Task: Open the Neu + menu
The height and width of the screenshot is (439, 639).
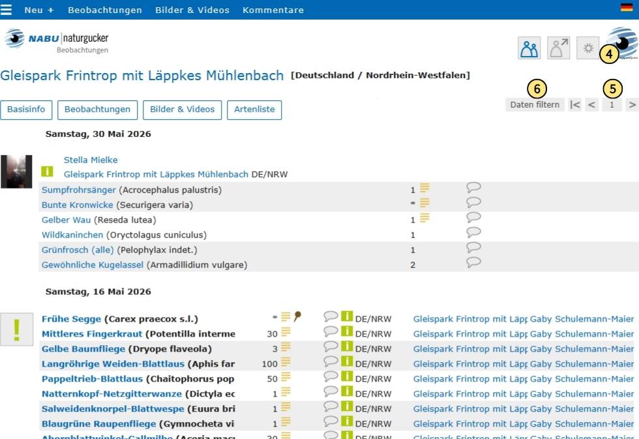Action: tap(39, 10)
